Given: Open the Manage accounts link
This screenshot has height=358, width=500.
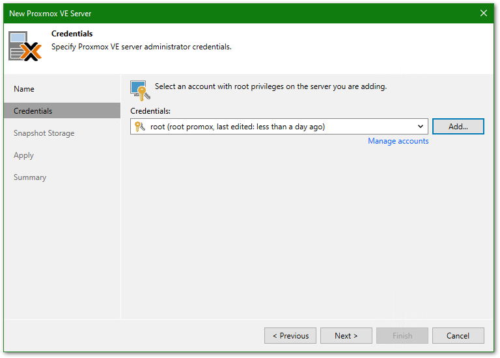Looking at the screenshot, I should (398, 141).
